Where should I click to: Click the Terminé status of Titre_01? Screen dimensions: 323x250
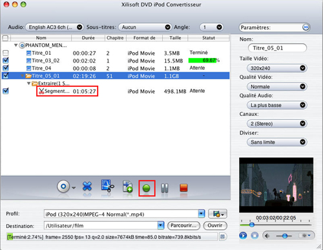(198, 53)
